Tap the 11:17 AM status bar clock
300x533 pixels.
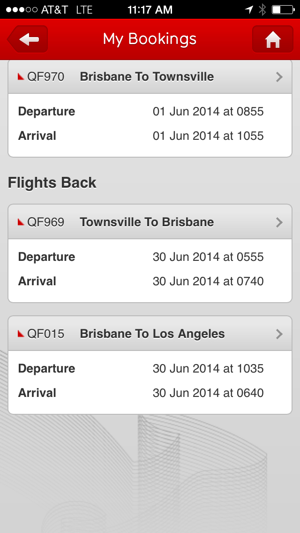pyautogui.click(x=150, y=10)
